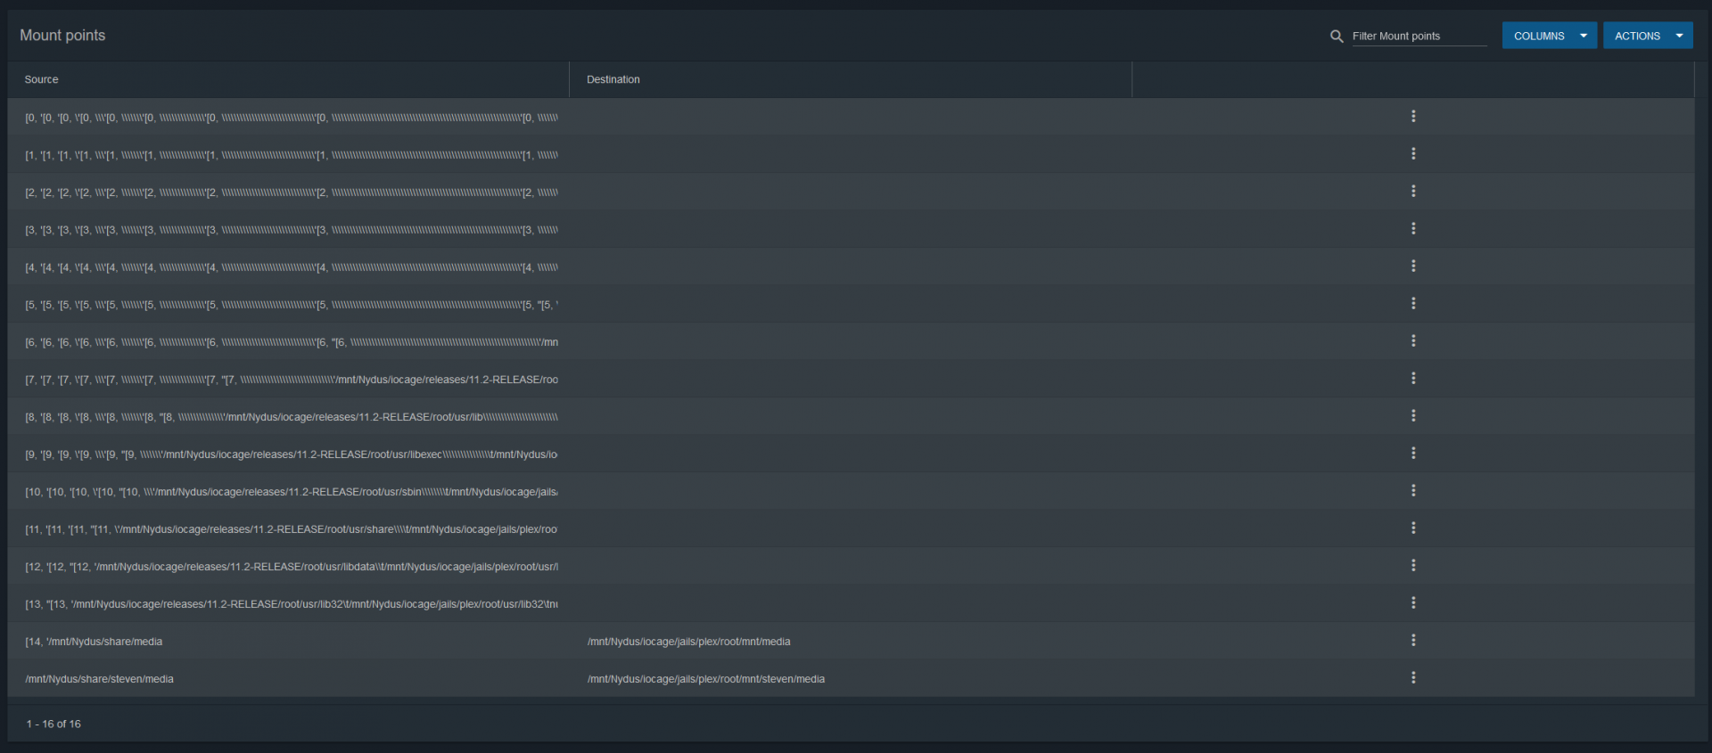Open options menu for row starting [2,

(1413, 192)
